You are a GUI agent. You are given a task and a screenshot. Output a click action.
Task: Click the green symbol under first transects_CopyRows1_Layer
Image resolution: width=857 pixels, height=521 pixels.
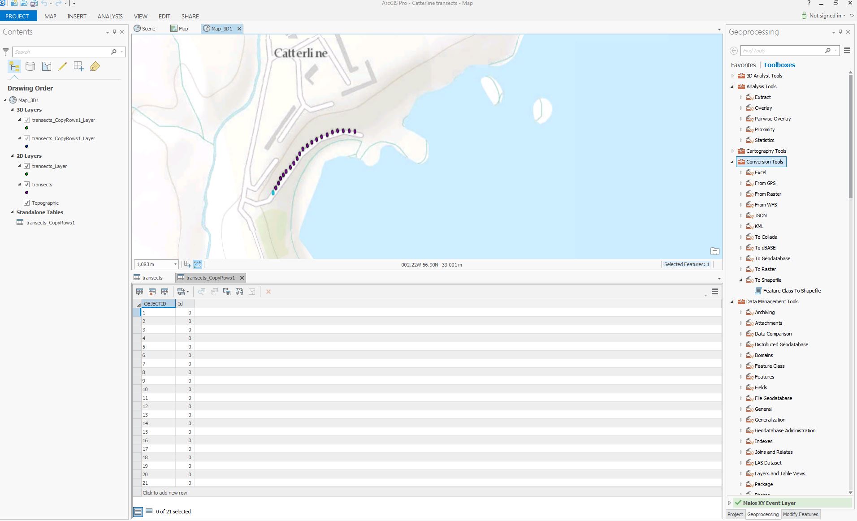point(27,128)
